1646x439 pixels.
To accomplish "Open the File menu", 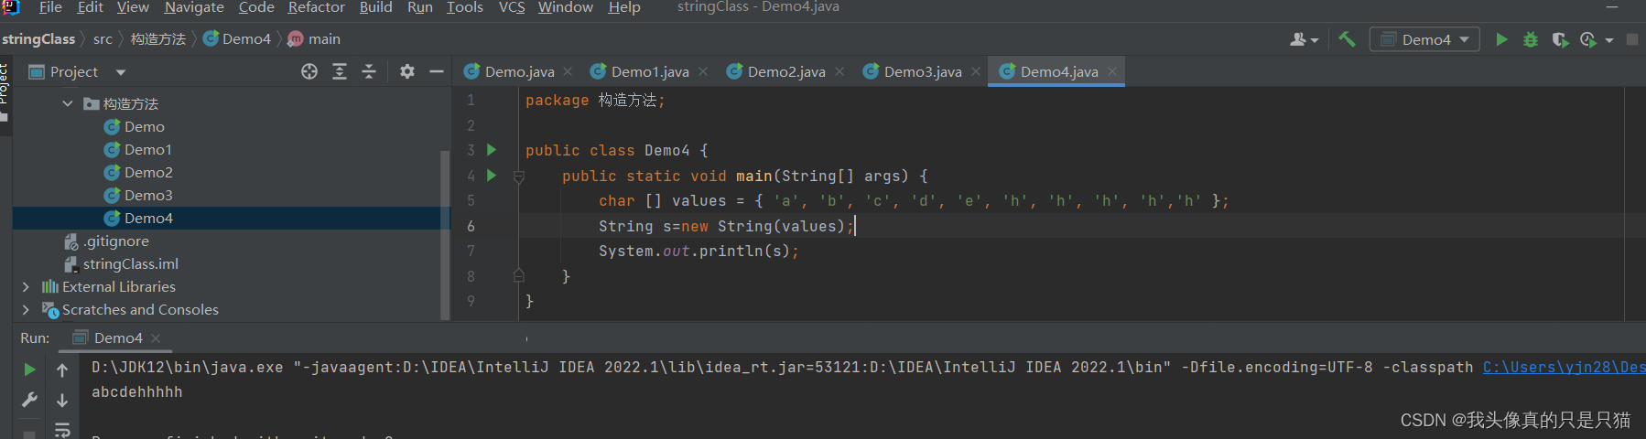I will coord(50,7).
